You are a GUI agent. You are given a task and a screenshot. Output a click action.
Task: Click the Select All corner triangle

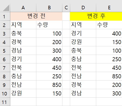pyautogui.click(x=6, y=8)
